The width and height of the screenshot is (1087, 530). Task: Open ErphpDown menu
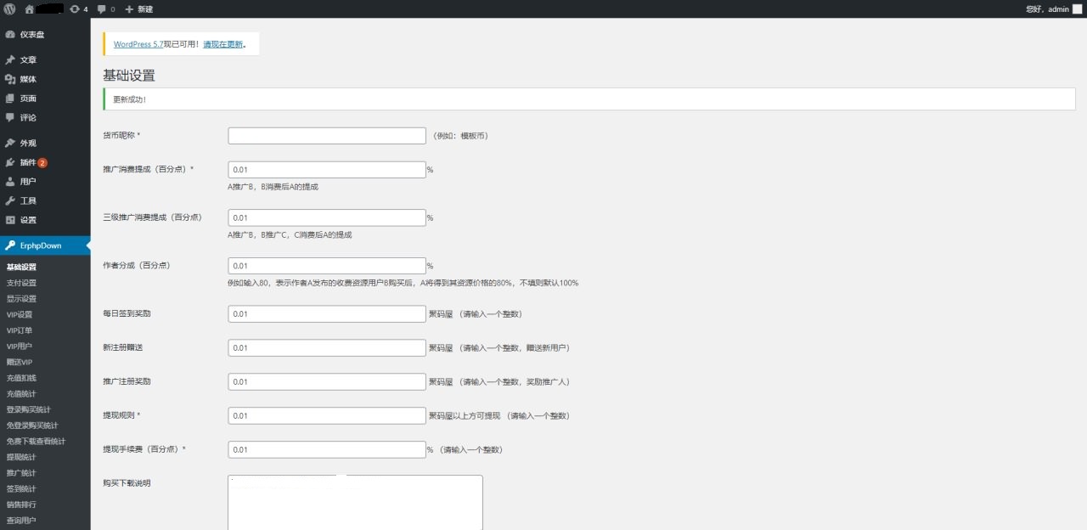45,245
